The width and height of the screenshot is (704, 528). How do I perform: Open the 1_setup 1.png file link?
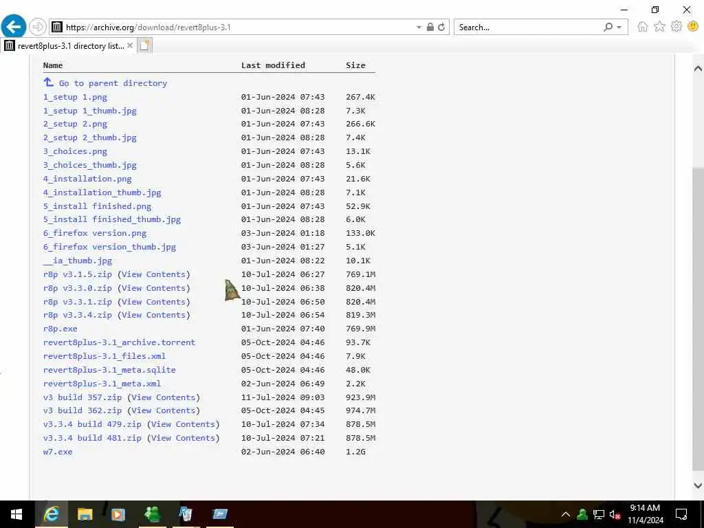point(75,97)
